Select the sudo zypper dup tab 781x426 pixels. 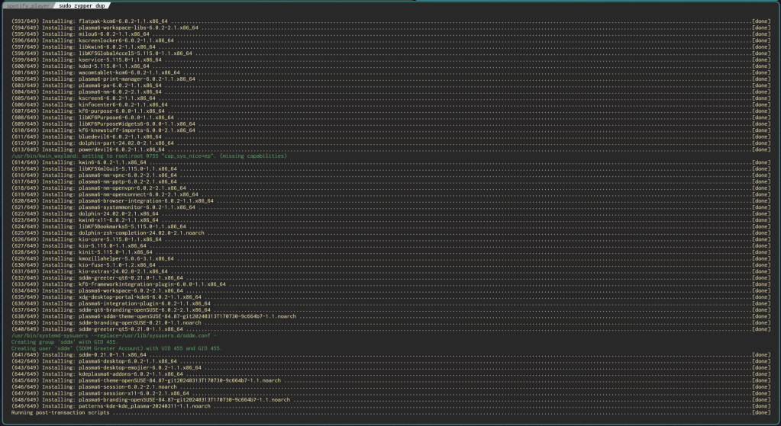[86, 5]
